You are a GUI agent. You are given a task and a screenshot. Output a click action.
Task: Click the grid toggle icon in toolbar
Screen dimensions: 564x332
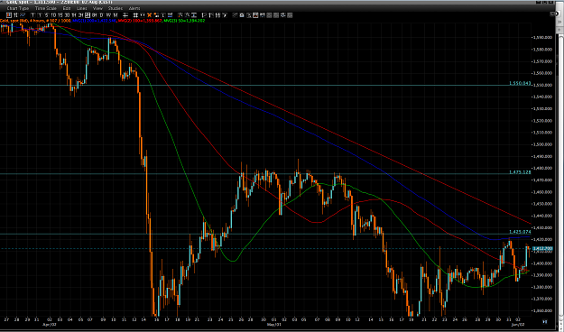click(x=135, y=14)
